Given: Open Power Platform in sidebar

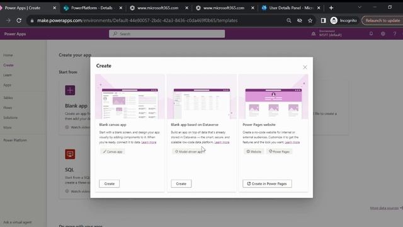Looking at the screenshot, I should click(x=15, y=140).
